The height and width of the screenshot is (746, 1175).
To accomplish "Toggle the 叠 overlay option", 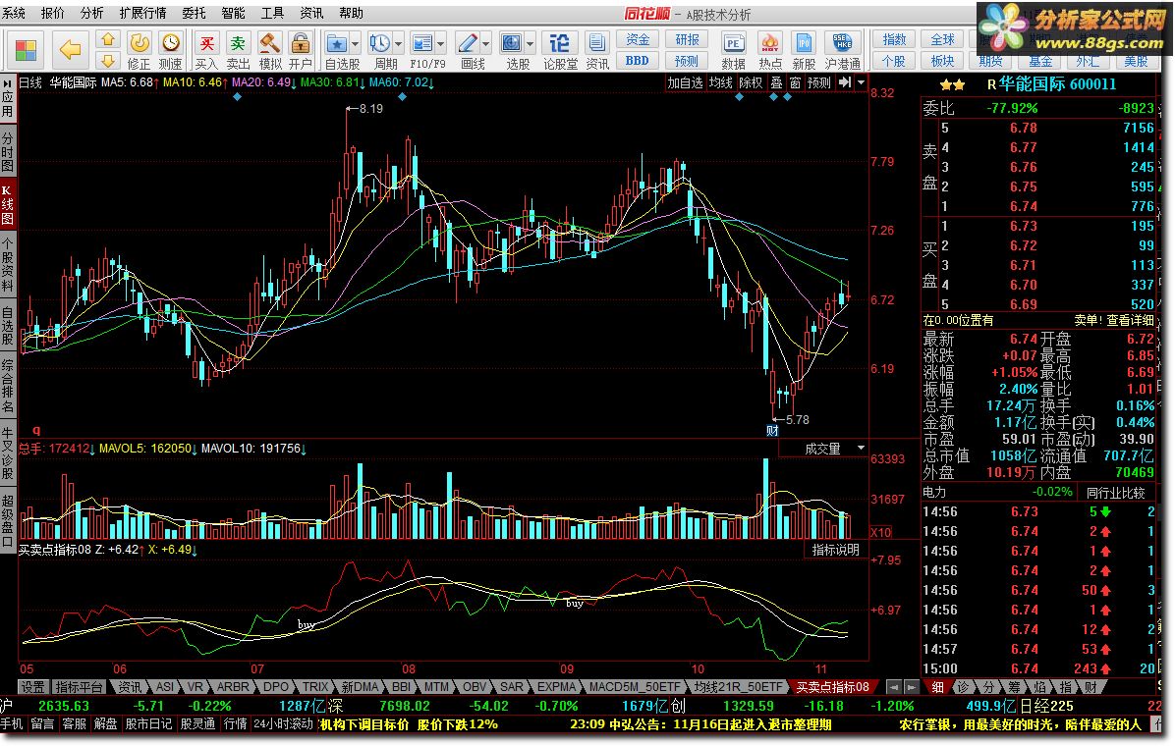I will tap(776, 82).
